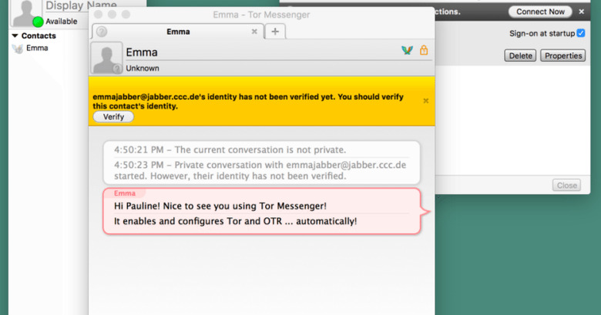Click Emma's Unknown status text

[x=143, y=69]
